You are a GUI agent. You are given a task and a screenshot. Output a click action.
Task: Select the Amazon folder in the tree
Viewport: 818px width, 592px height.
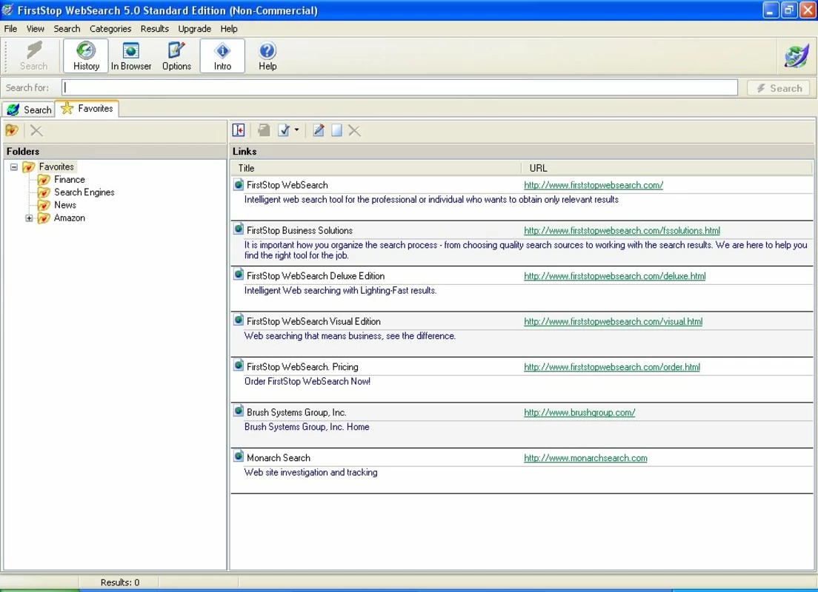(70, 218)
